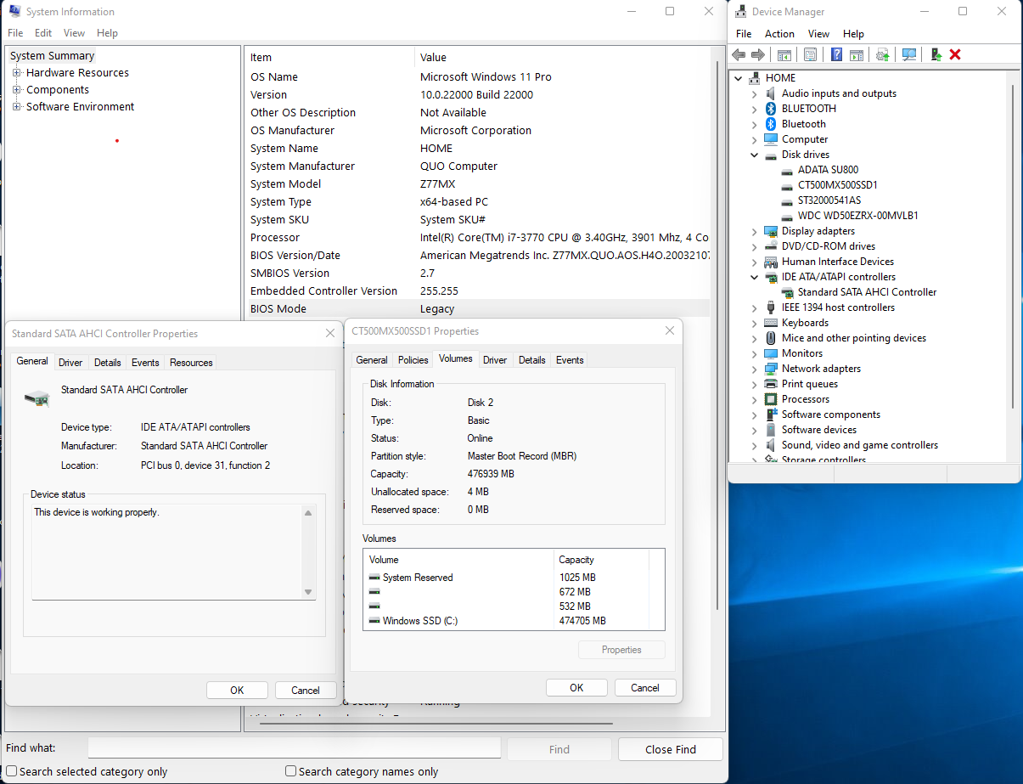Click Volume column header in Volumes list

coord(458,560)
